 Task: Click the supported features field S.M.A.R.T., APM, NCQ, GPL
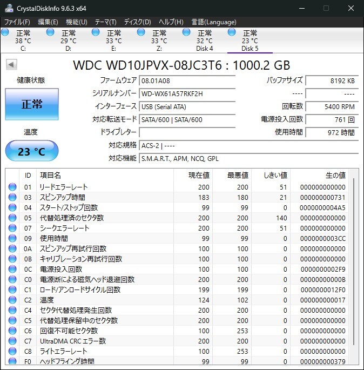pos(249,159)
